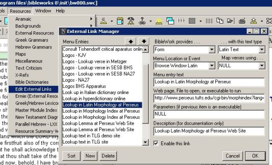Open dropdown arrow next to question mark icon
The height and width of the screenshot is (165, 272).
tap(151, 21)
